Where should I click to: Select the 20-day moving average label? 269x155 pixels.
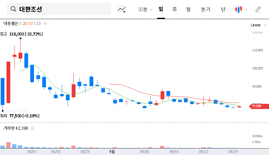pyautogui.click(x=25, y=24)
